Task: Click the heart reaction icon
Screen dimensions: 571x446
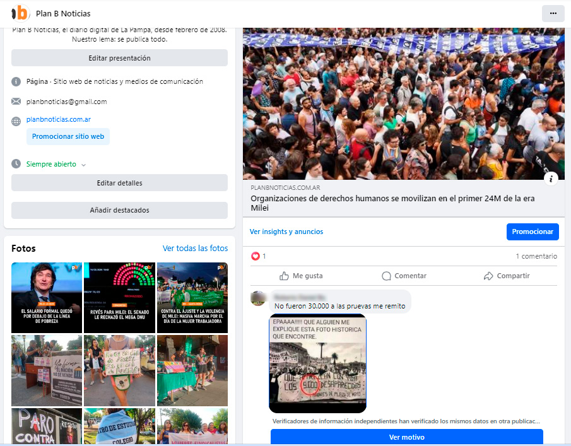Action: (256, 256)
